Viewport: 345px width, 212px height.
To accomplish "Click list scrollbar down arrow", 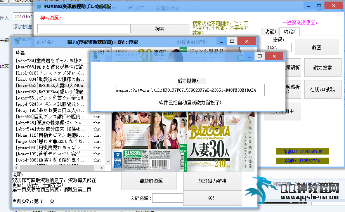I will [108, 162].
